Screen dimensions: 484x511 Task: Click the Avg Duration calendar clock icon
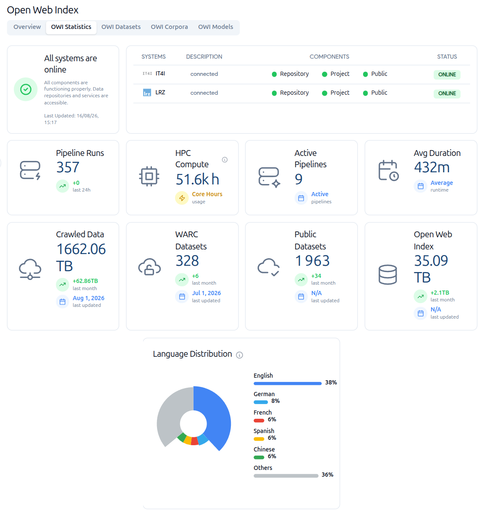[389, 171]
